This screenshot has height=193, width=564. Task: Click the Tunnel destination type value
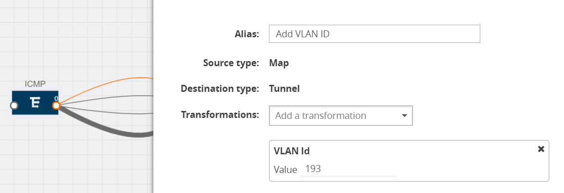click(x=284, y=89)
